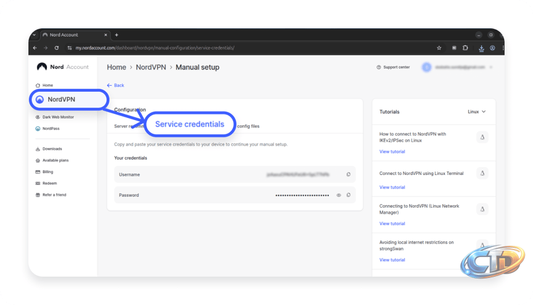The height and width of the screenshot is (305, 533).
Task: Switch to the config files tab
Action: pos(248,126)
